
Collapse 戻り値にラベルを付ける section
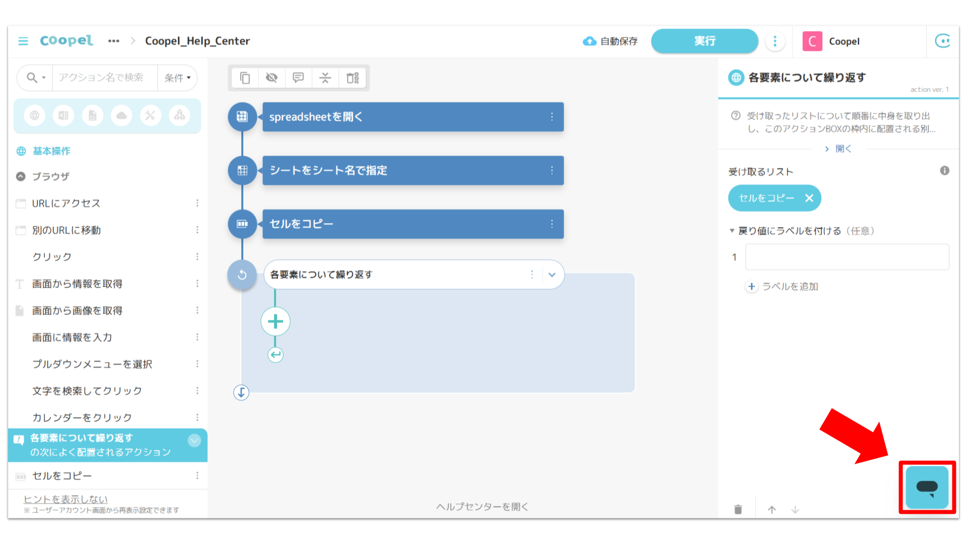(x=731, y=231)
